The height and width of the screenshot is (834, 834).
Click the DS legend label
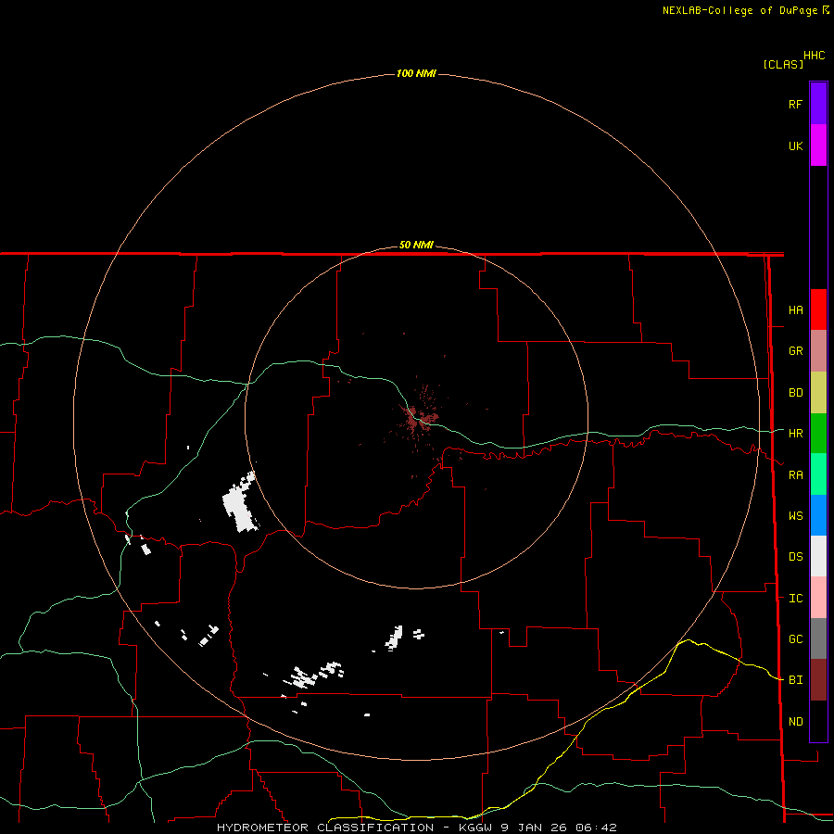tap(795, 557)
